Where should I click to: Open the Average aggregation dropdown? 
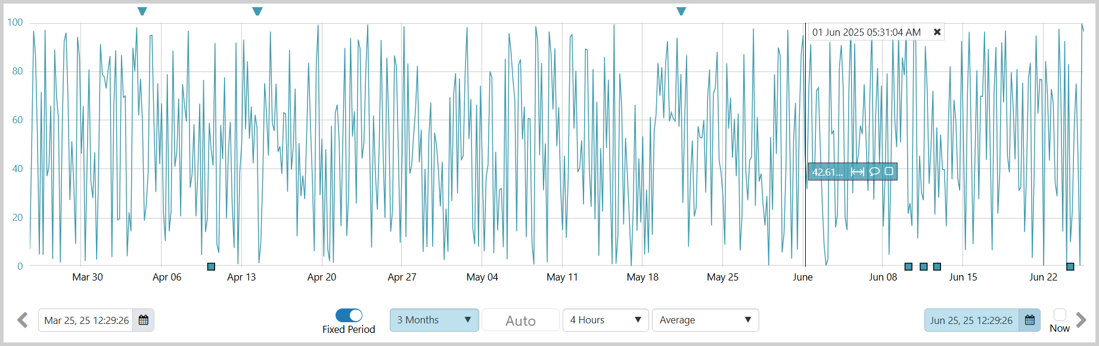(705, 320)
